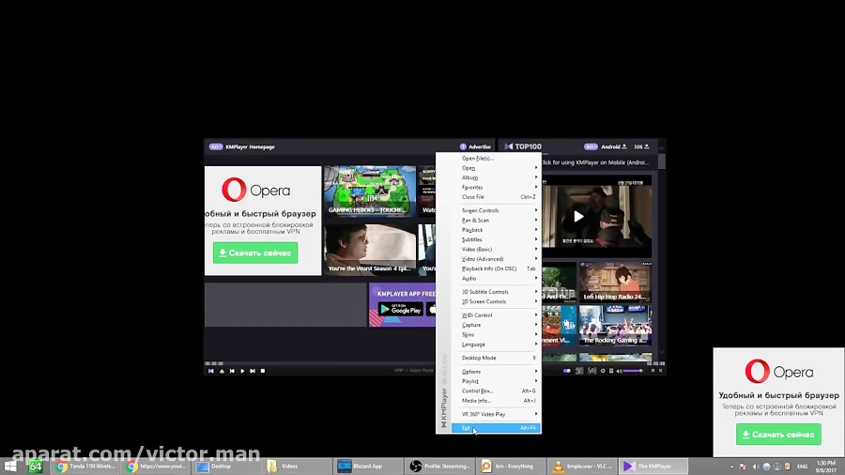Image resolution: width=845 pixels, height=475 pixels.
Task: Open the 3D Subtitle Controls submenu
Action: (x=495, y=292)
